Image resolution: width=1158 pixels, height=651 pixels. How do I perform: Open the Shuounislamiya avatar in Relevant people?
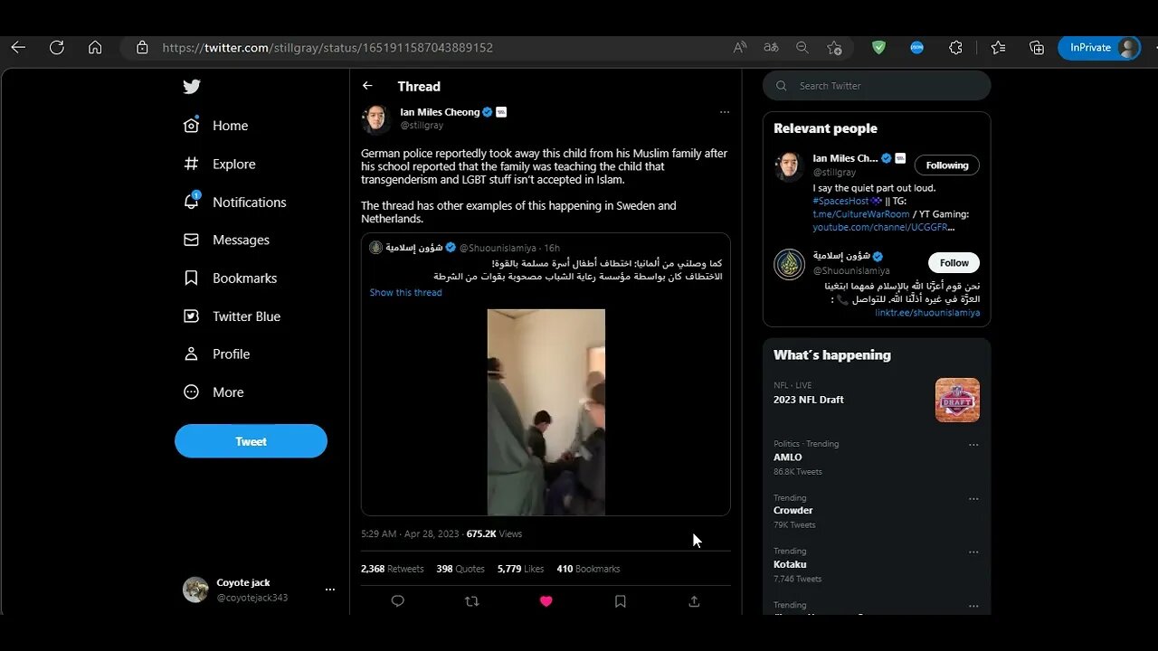(790, 264)
